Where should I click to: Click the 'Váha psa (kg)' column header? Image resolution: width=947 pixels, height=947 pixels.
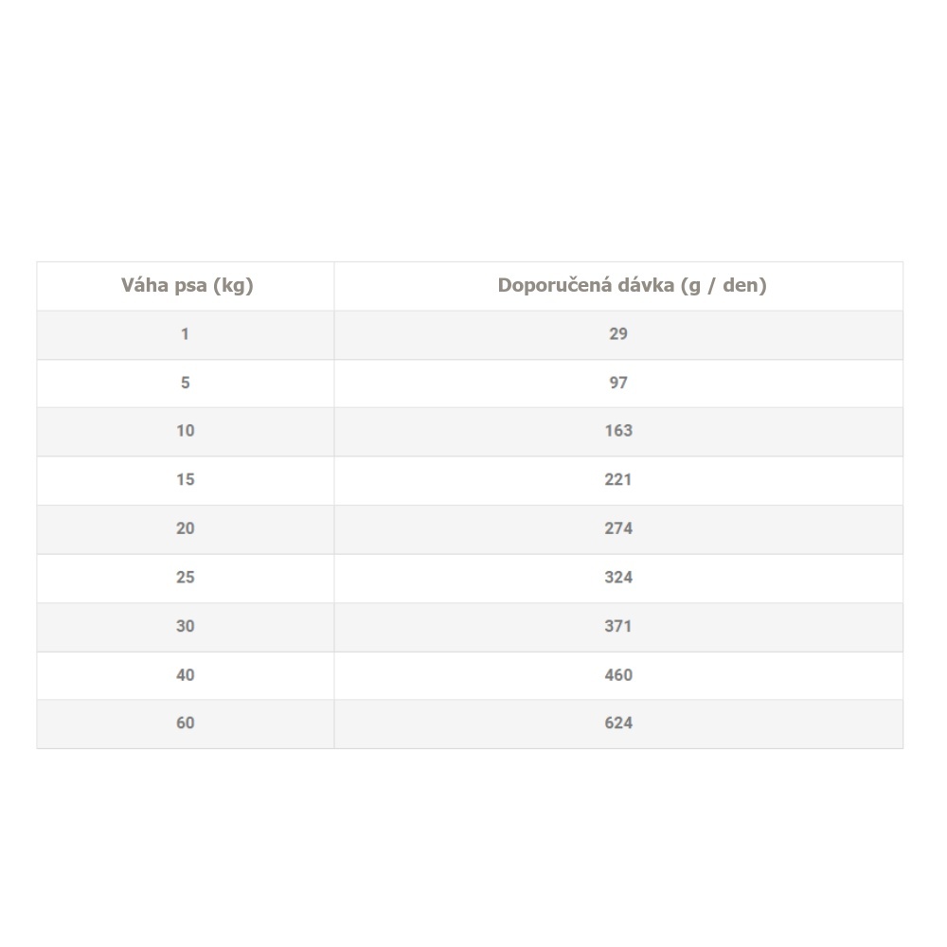(187, 285)
